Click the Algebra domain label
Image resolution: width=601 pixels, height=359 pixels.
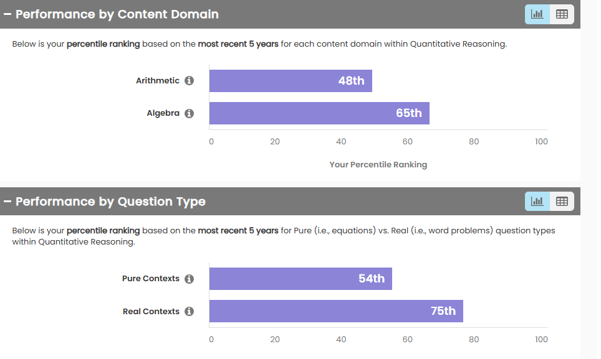tap(163, 113)
